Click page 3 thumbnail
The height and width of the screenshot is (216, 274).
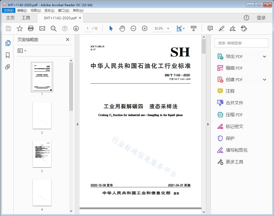click(x=42, y=154)
